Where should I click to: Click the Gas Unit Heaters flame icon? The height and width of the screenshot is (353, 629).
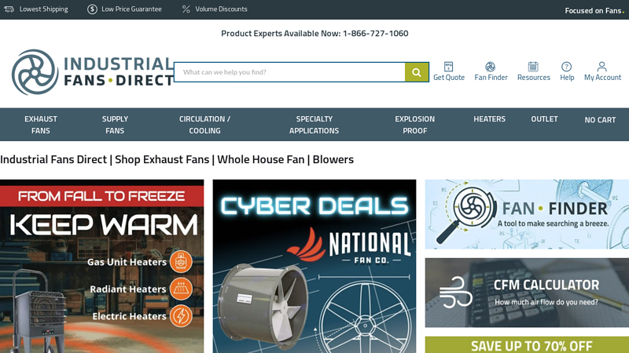coord(181,262)
